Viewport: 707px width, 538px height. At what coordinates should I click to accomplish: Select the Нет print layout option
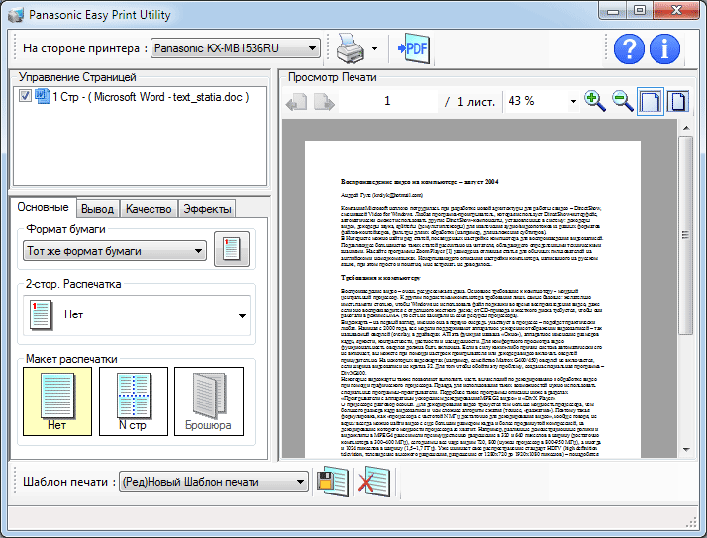tap(57, 402)
